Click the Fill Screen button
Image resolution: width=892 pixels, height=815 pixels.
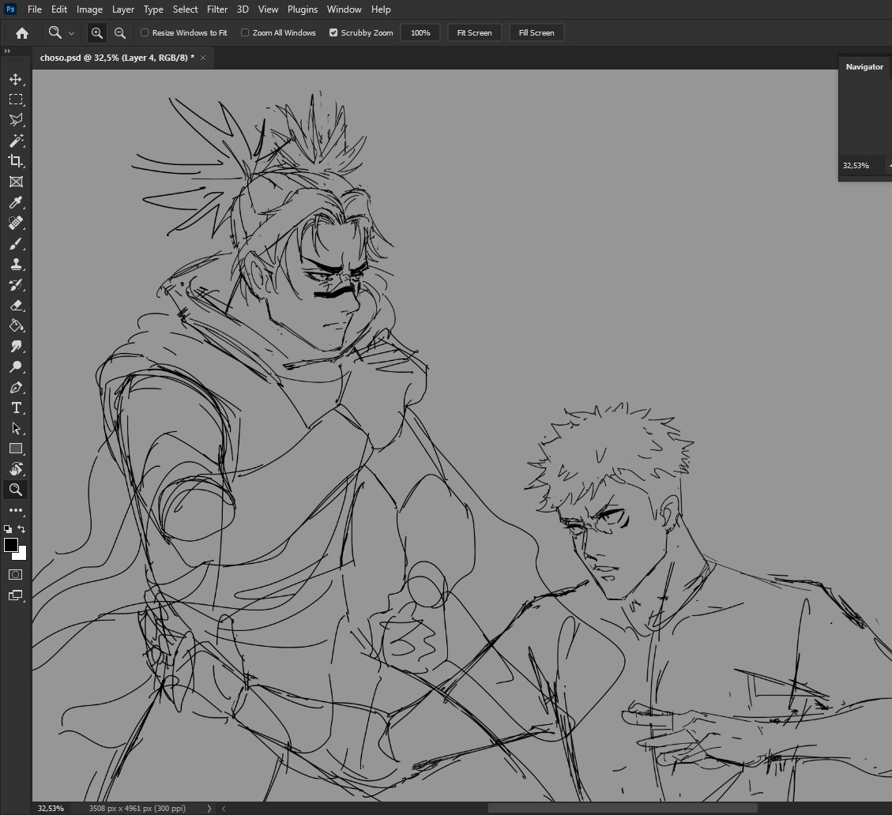(x=536, y=32)
